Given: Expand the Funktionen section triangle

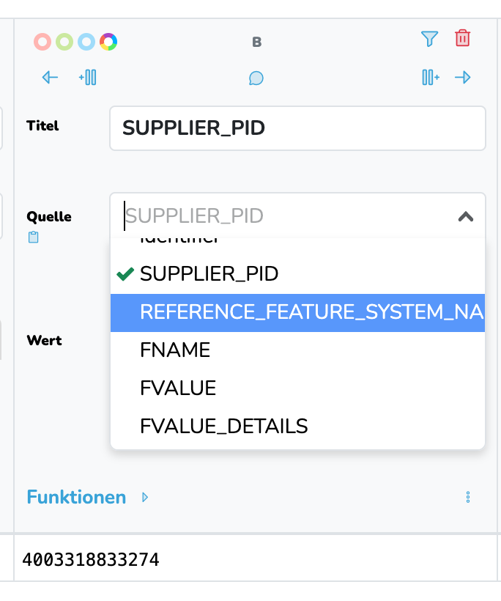Looking at the screenshot, I should (145, 497).
